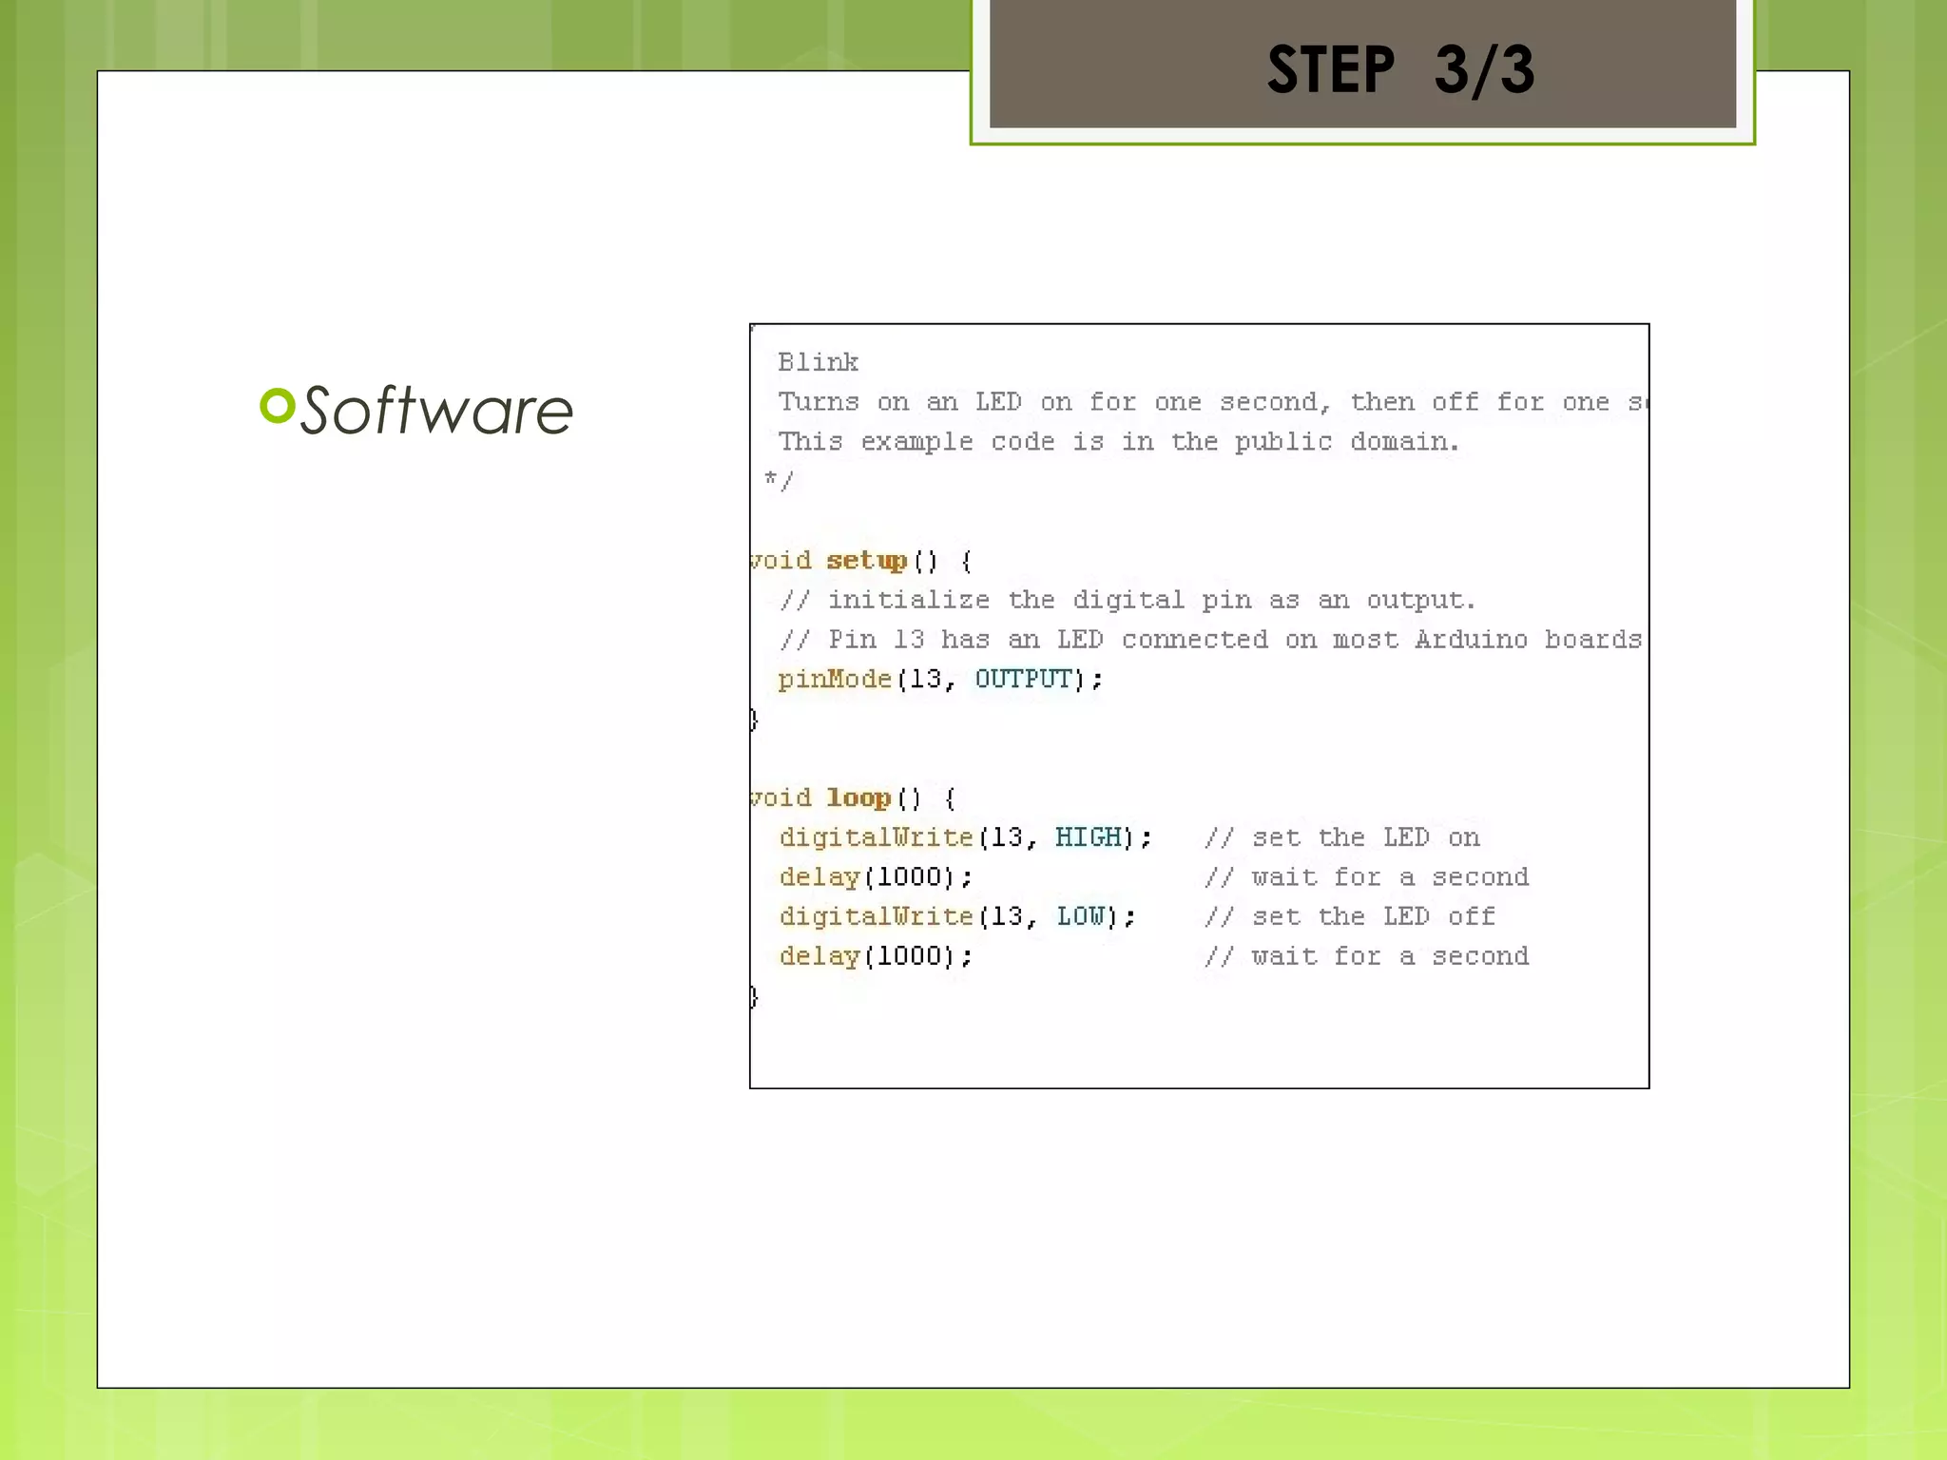Click the 'pinMode(13, OUTPUT);' line
This screenshot has width=1947, height=1460.
coord(941,680)
